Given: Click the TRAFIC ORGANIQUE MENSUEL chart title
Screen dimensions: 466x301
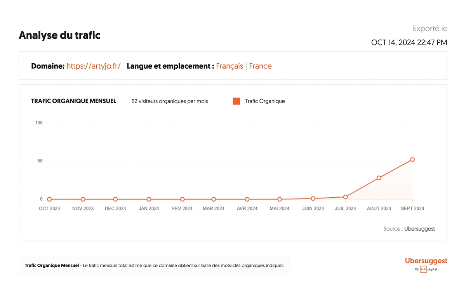Looking at the screenshot, I should pyautogui.click(x=73, y=101).
